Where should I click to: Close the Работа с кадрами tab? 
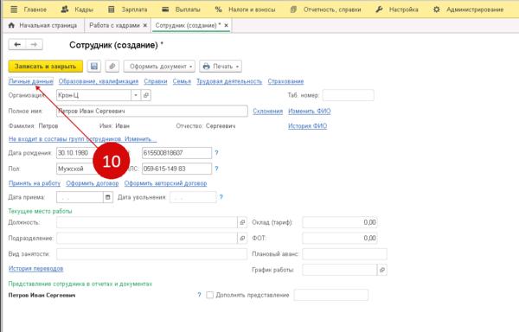(x=145, y=25)
